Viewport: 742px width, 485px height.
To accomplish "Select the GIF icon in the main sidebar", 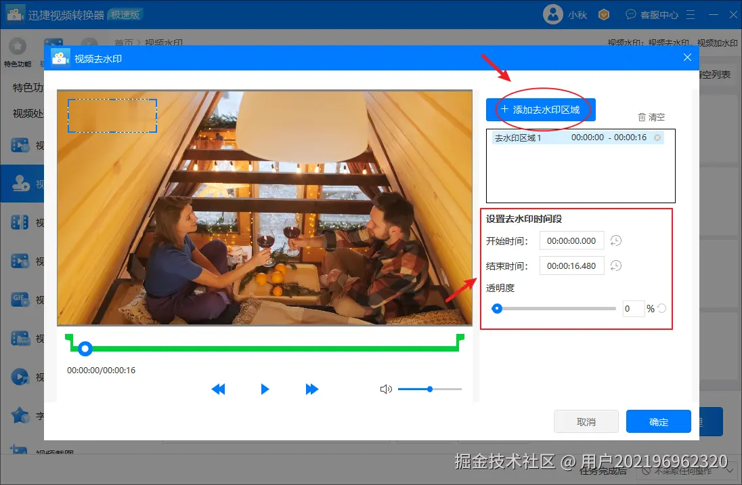I will point(20,299).
